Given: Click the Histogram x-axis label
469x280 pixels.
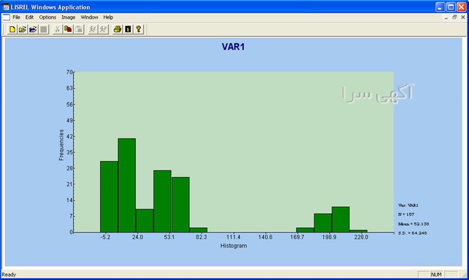Looking at the screenshot, I should [x=233, y=245].
